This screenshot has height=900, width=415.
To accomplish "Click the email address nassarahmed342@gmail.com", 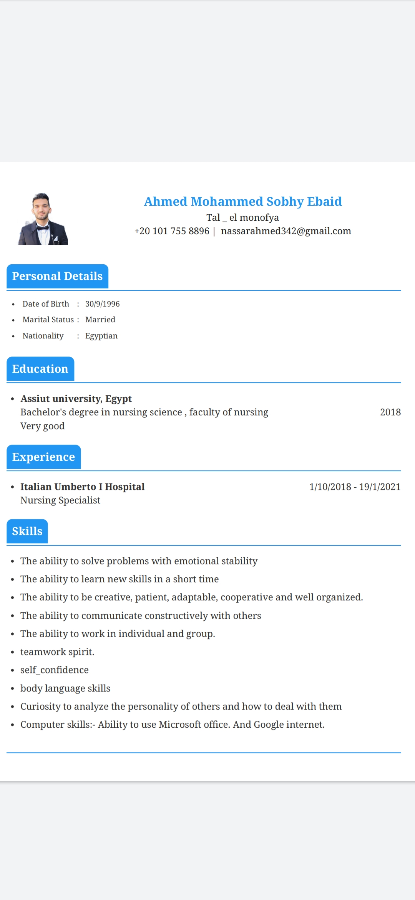I will coord(286,231).
